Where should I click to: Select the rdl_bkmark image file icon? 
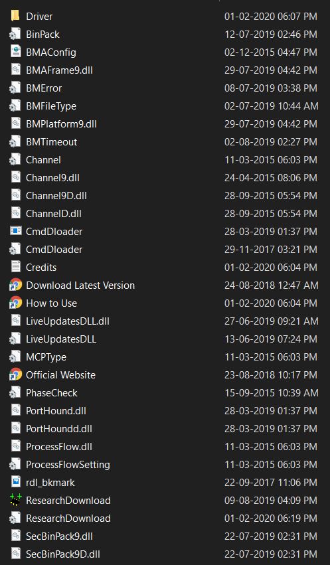tap(15, 482)
